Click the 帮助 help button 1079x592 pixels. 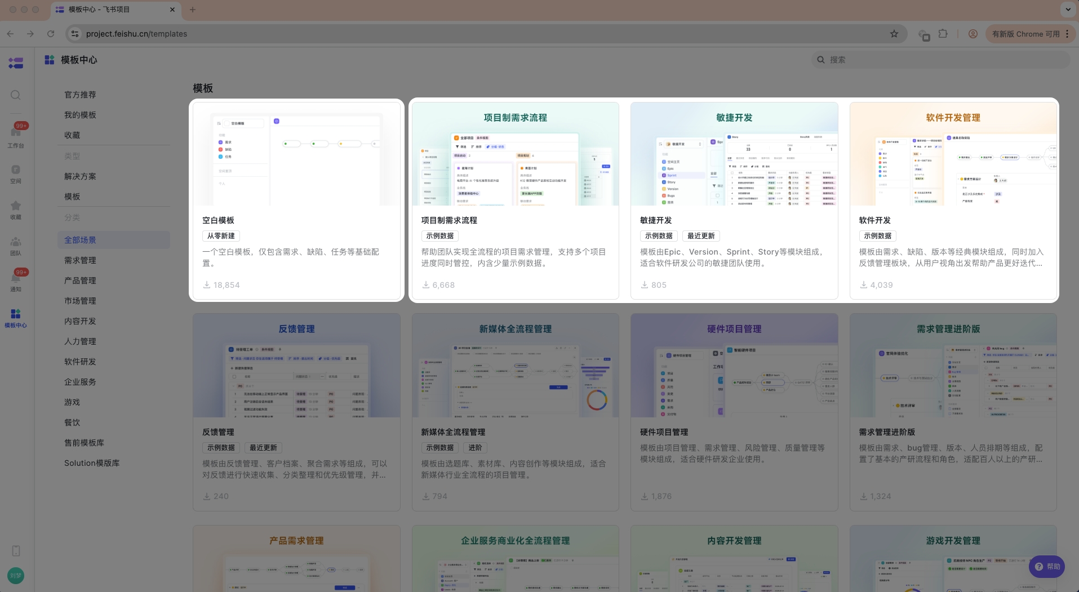[x=1047, y=567]
